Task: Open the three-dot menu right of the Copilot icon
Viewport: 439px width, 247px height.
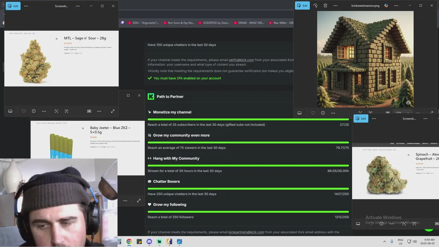Action: pos(396,5)
